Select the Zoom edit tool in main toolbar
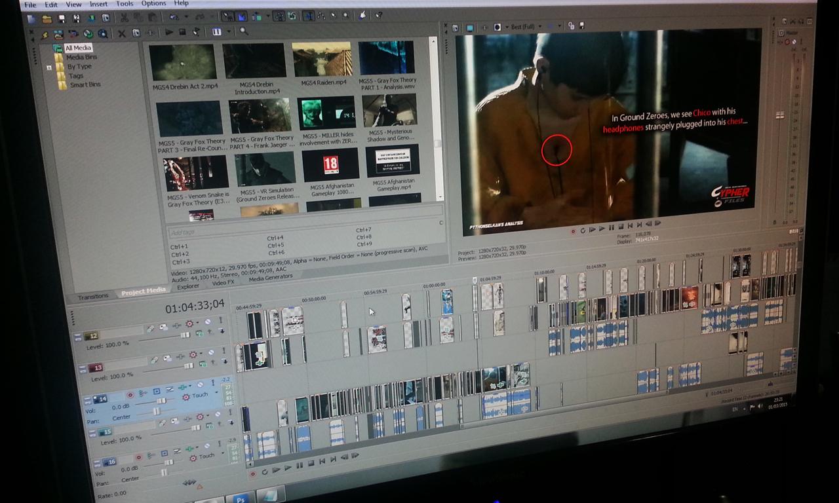839x503 pixels. coord(345,16)
